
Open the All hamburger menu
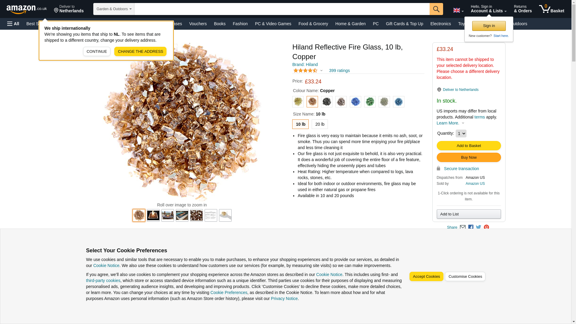click(x=13, y=24)
